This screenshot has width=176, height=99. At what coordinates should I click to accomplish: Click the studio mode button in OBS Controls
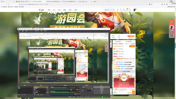click(x=101, y=90)
